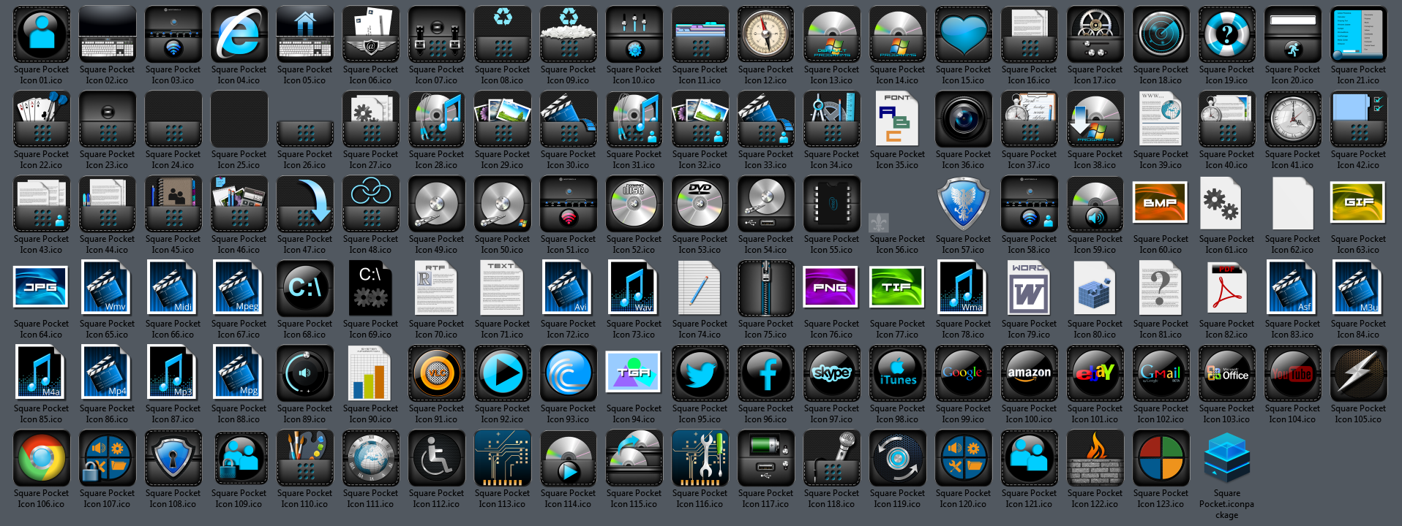Select the recycle bin full Icon 09.ico
The image size is (1402, 526).
(x=569, y=34)
